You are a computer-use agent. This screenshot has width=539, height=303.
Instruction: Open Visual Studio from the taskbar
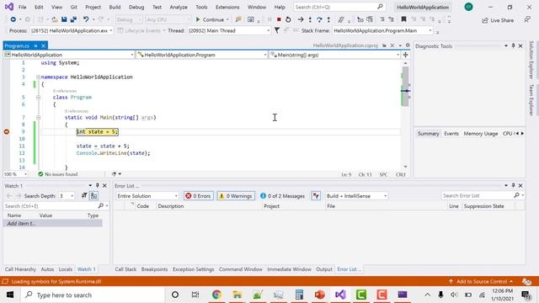click(x=340, y=295)
